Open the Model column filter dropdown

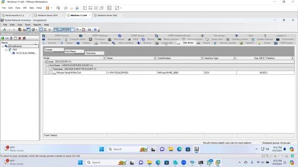coord(104,58)
